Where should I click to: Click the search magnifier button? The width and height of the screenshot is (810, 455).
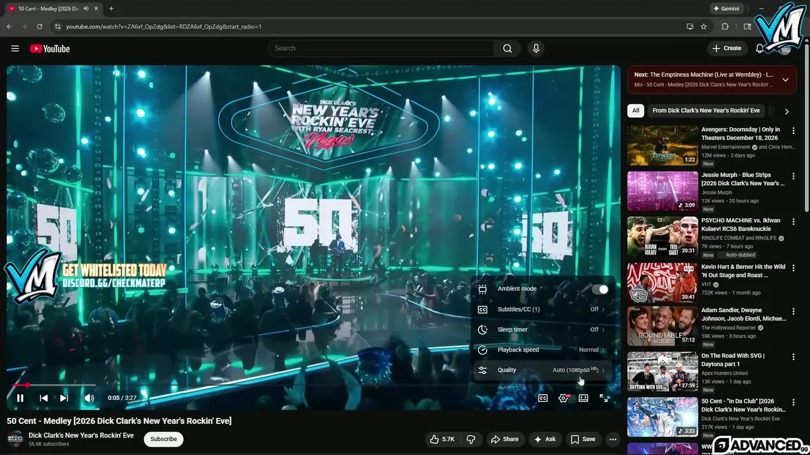508,49
